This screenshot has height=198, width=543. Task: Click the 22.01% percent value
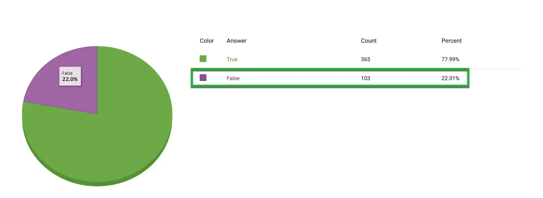click(x=450, y=78)
